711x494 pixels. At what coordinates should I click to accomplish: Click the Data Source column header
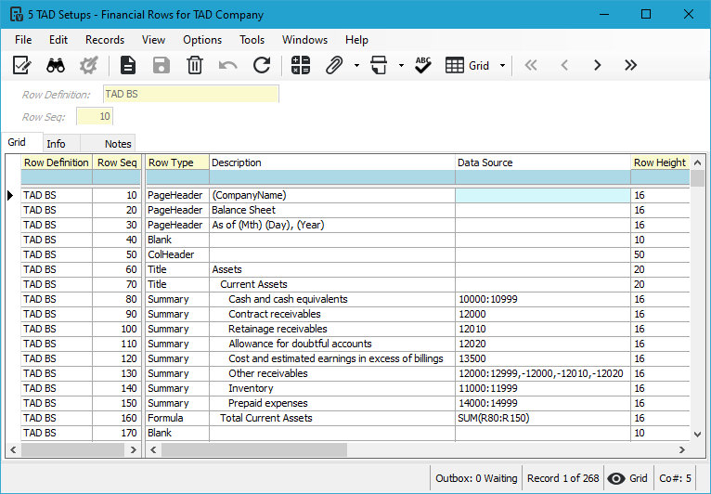[543, 162]
